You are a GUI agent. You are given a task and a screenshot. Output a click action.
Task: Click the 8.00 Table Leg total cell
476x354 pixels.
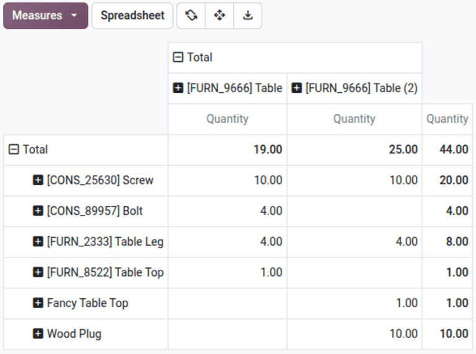tap(447, 242)
